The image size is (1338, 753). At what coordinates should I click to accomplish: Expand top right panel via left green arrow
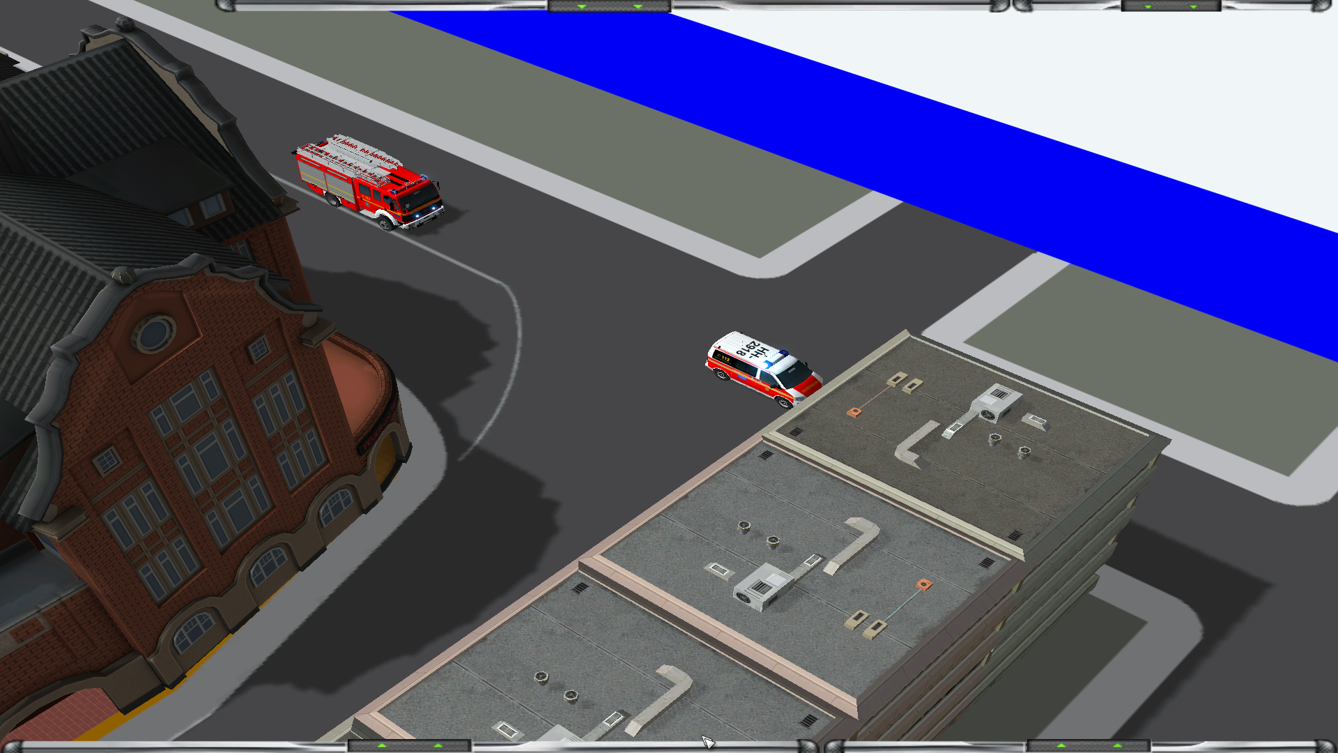pyautogui.click(x=1148, y=6)
